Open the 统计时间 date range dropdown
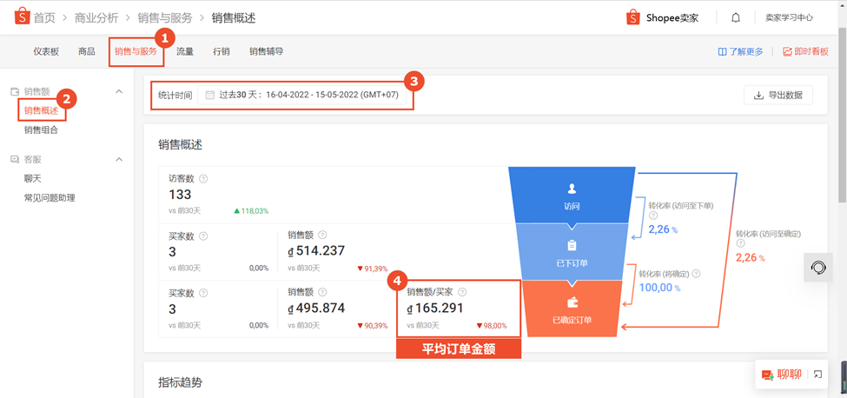Screen dimensions: 847x398 (x=301, y=95)
